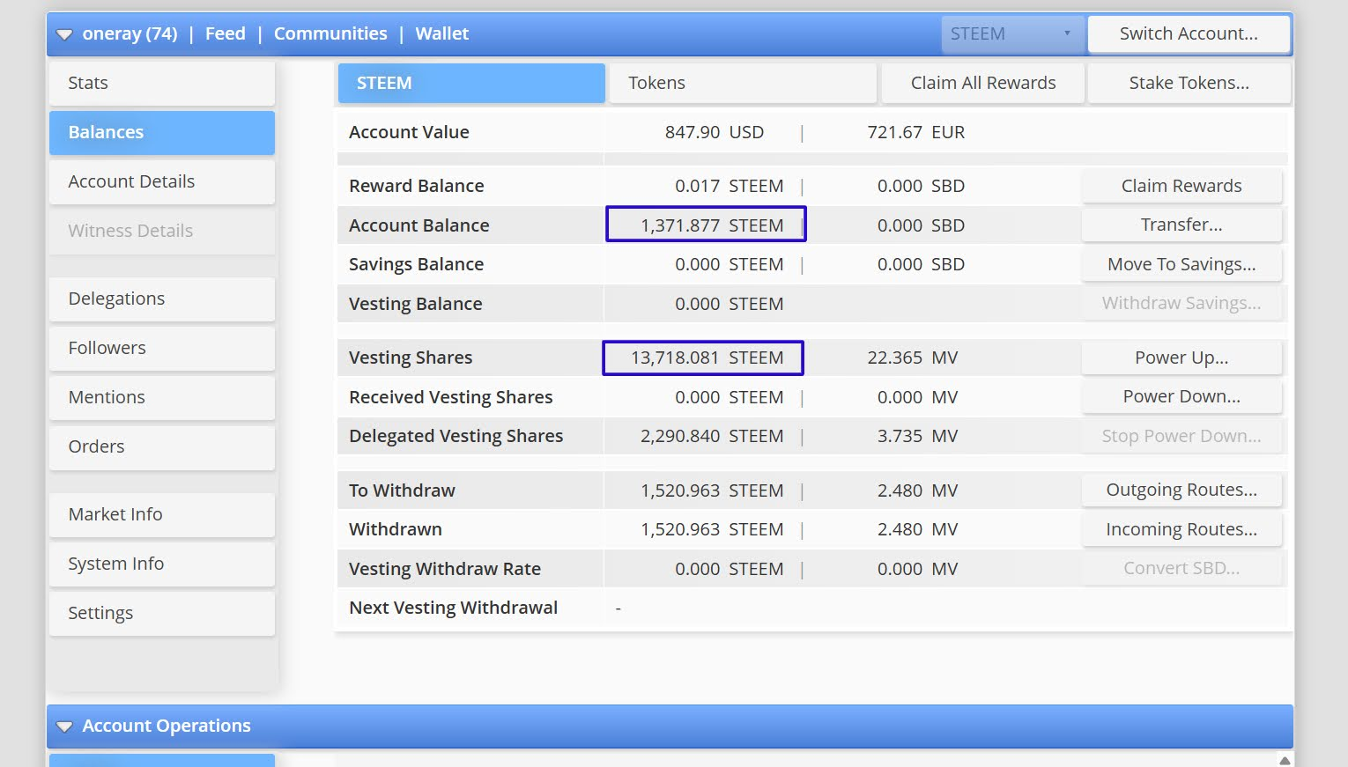Open the System Info sidebar tab
1348x767 pixels.
pyautogui.click(x=162, y=564)
